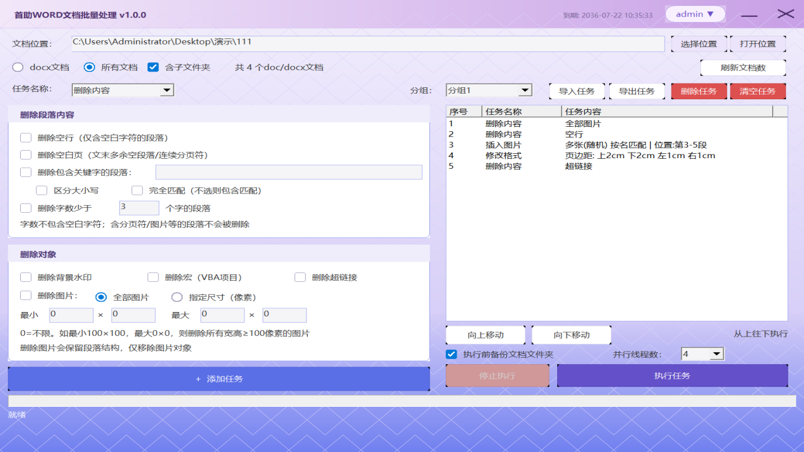The width and height of the screenshot is (804, 452).
Task: Click the 最小 width input field
Action: [x=71, y=315]
